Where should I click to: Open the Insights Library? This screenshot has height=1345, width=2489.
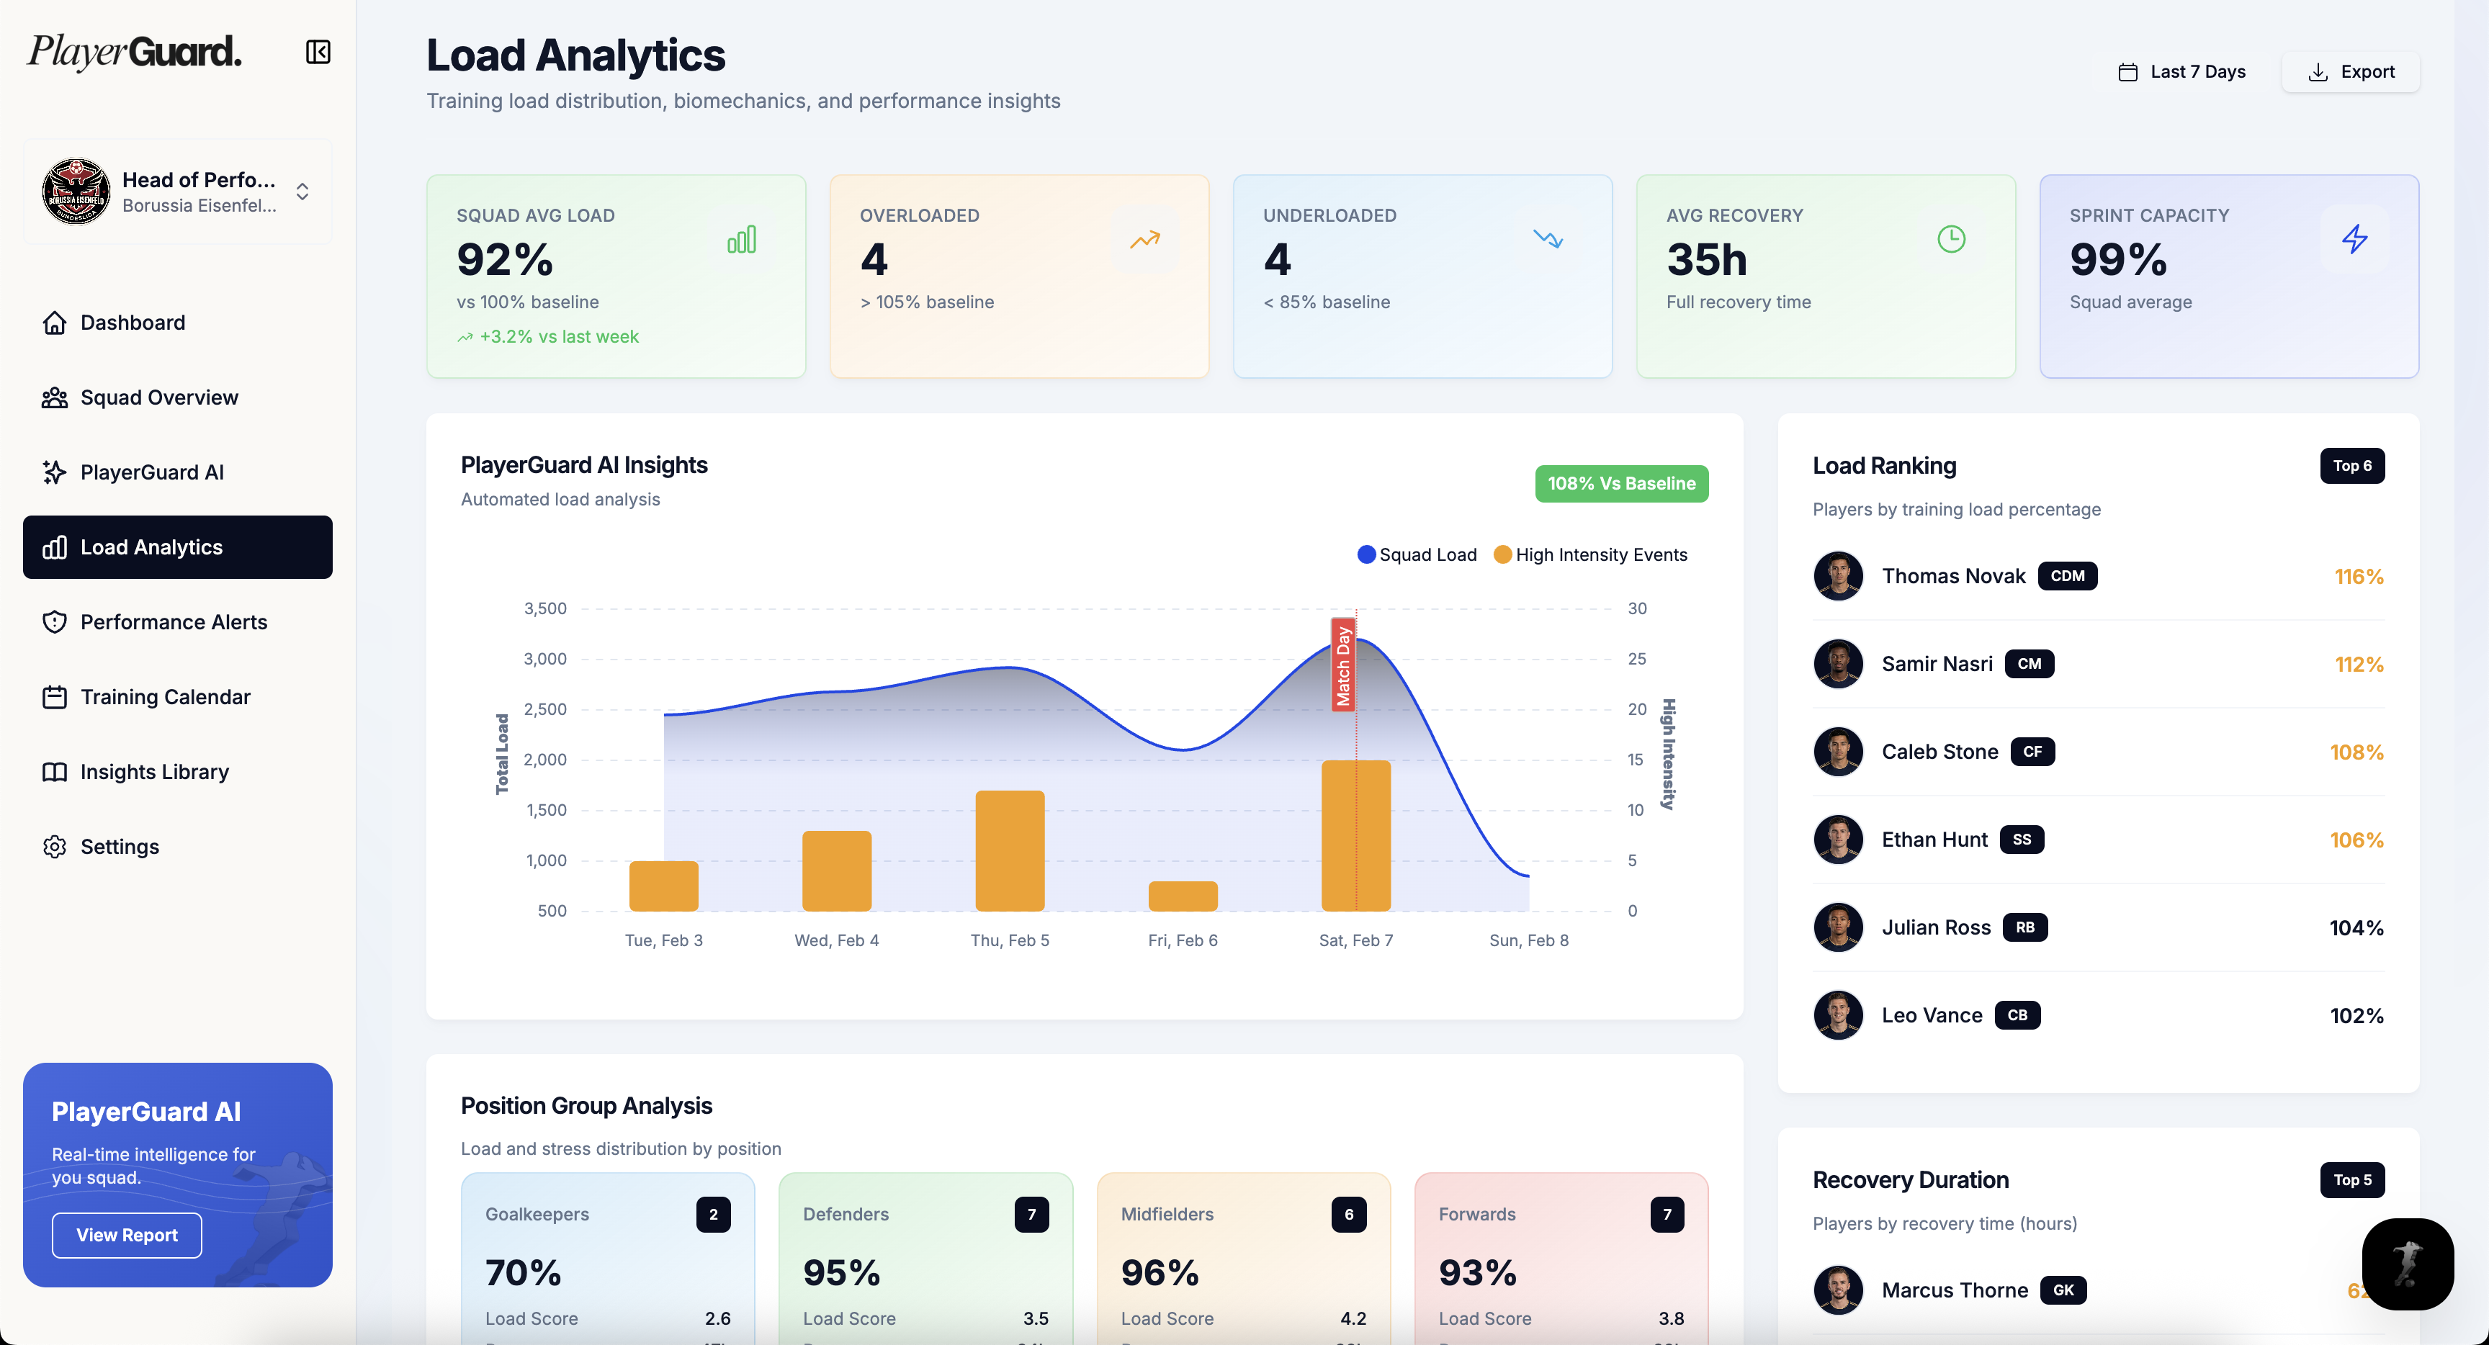click(153, 771)
